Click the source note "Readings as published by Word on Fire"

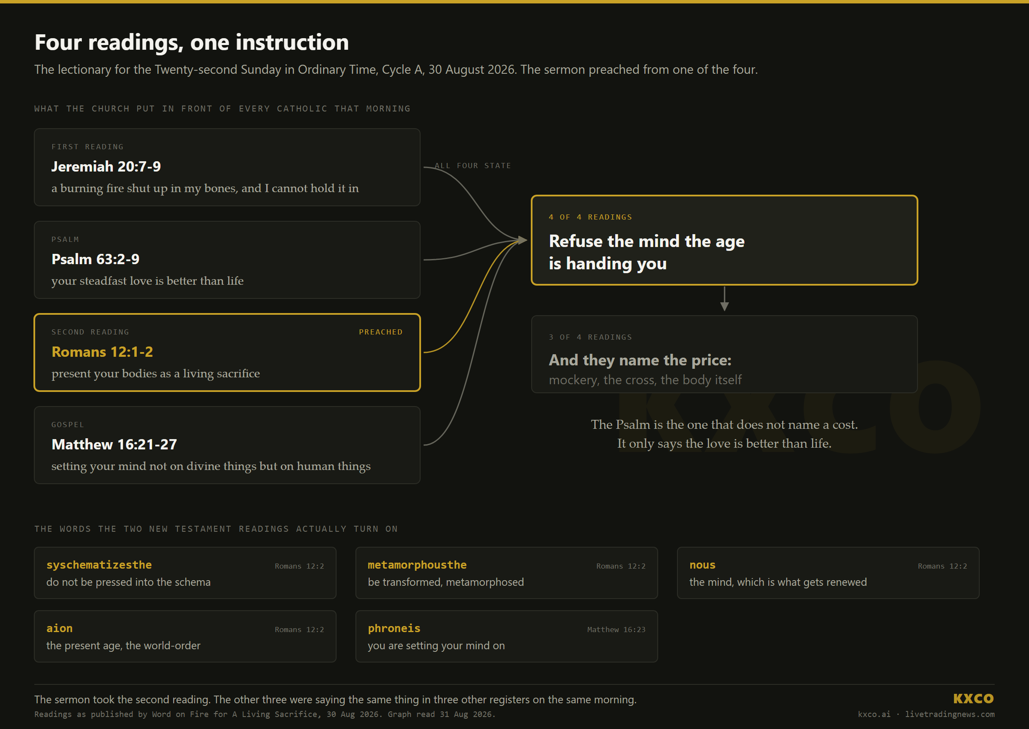(265, 714)
